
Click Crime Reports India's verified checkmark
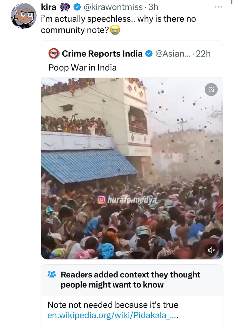tap(149, 54)
